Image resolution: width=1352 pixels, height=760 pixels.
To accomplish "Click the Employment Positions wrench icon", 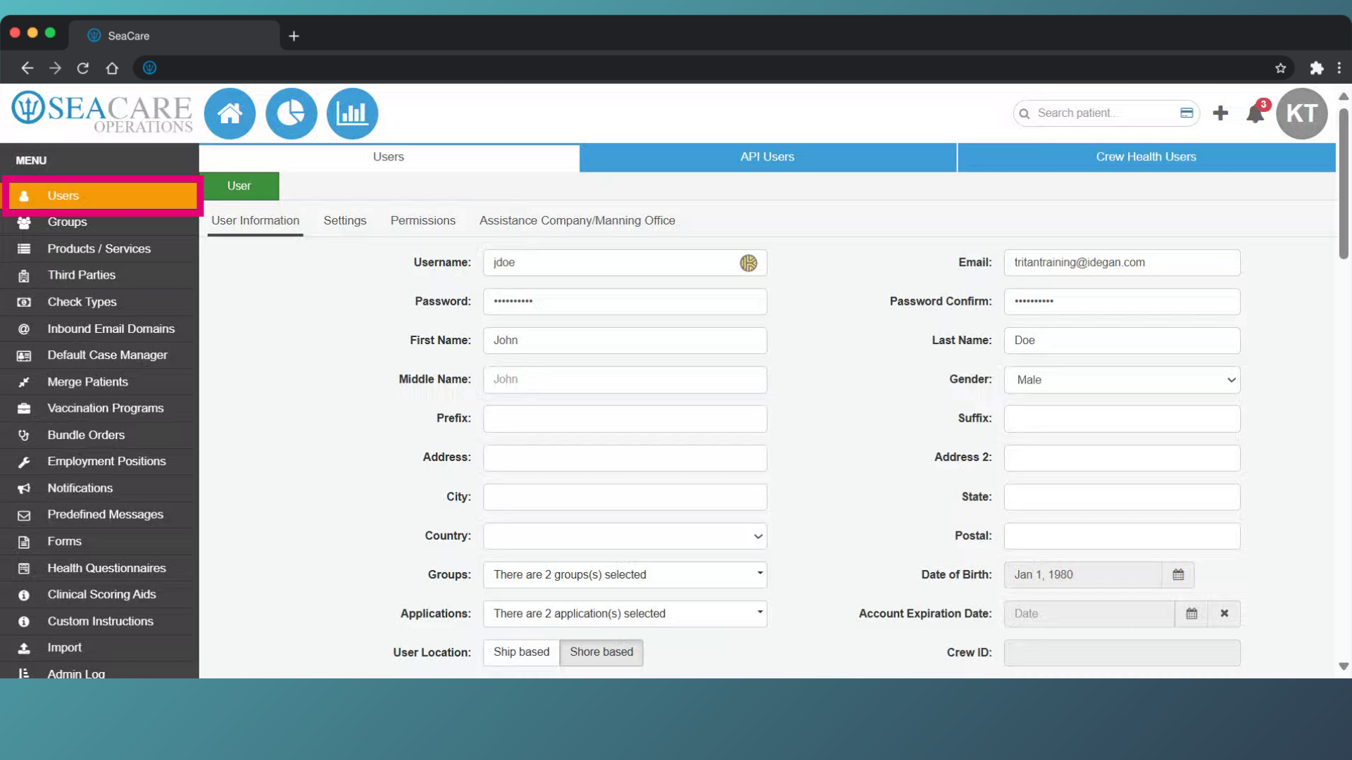I will [x=24, y=462].
